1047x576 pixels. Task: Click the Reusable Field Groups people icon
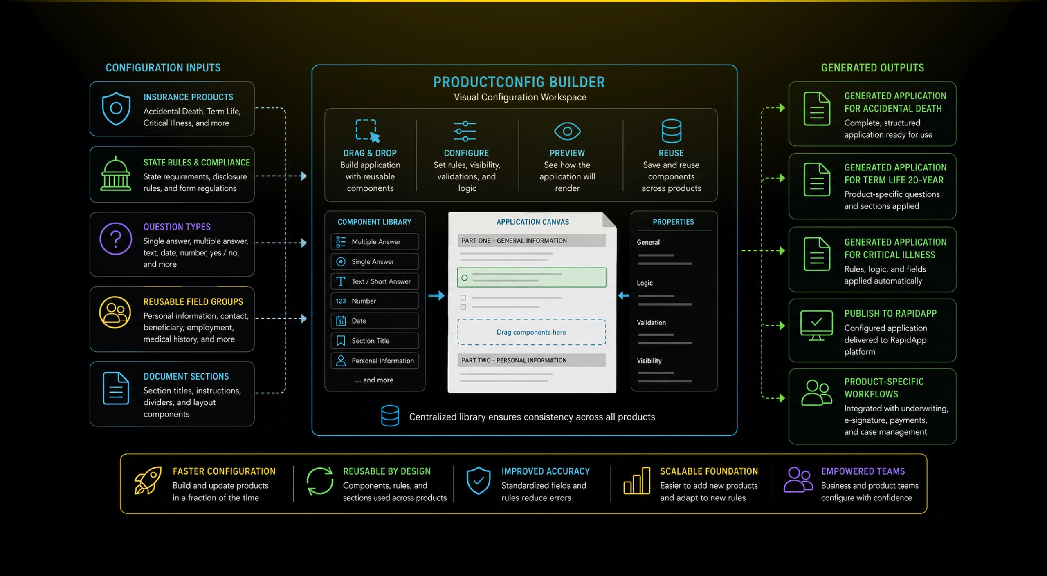[x=115, y=313]
